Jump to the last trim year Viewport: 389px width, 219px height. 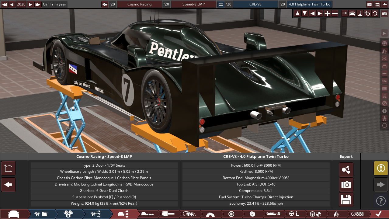tap(38, 4)
